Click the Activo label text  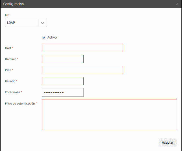click(x=52, y=37)
